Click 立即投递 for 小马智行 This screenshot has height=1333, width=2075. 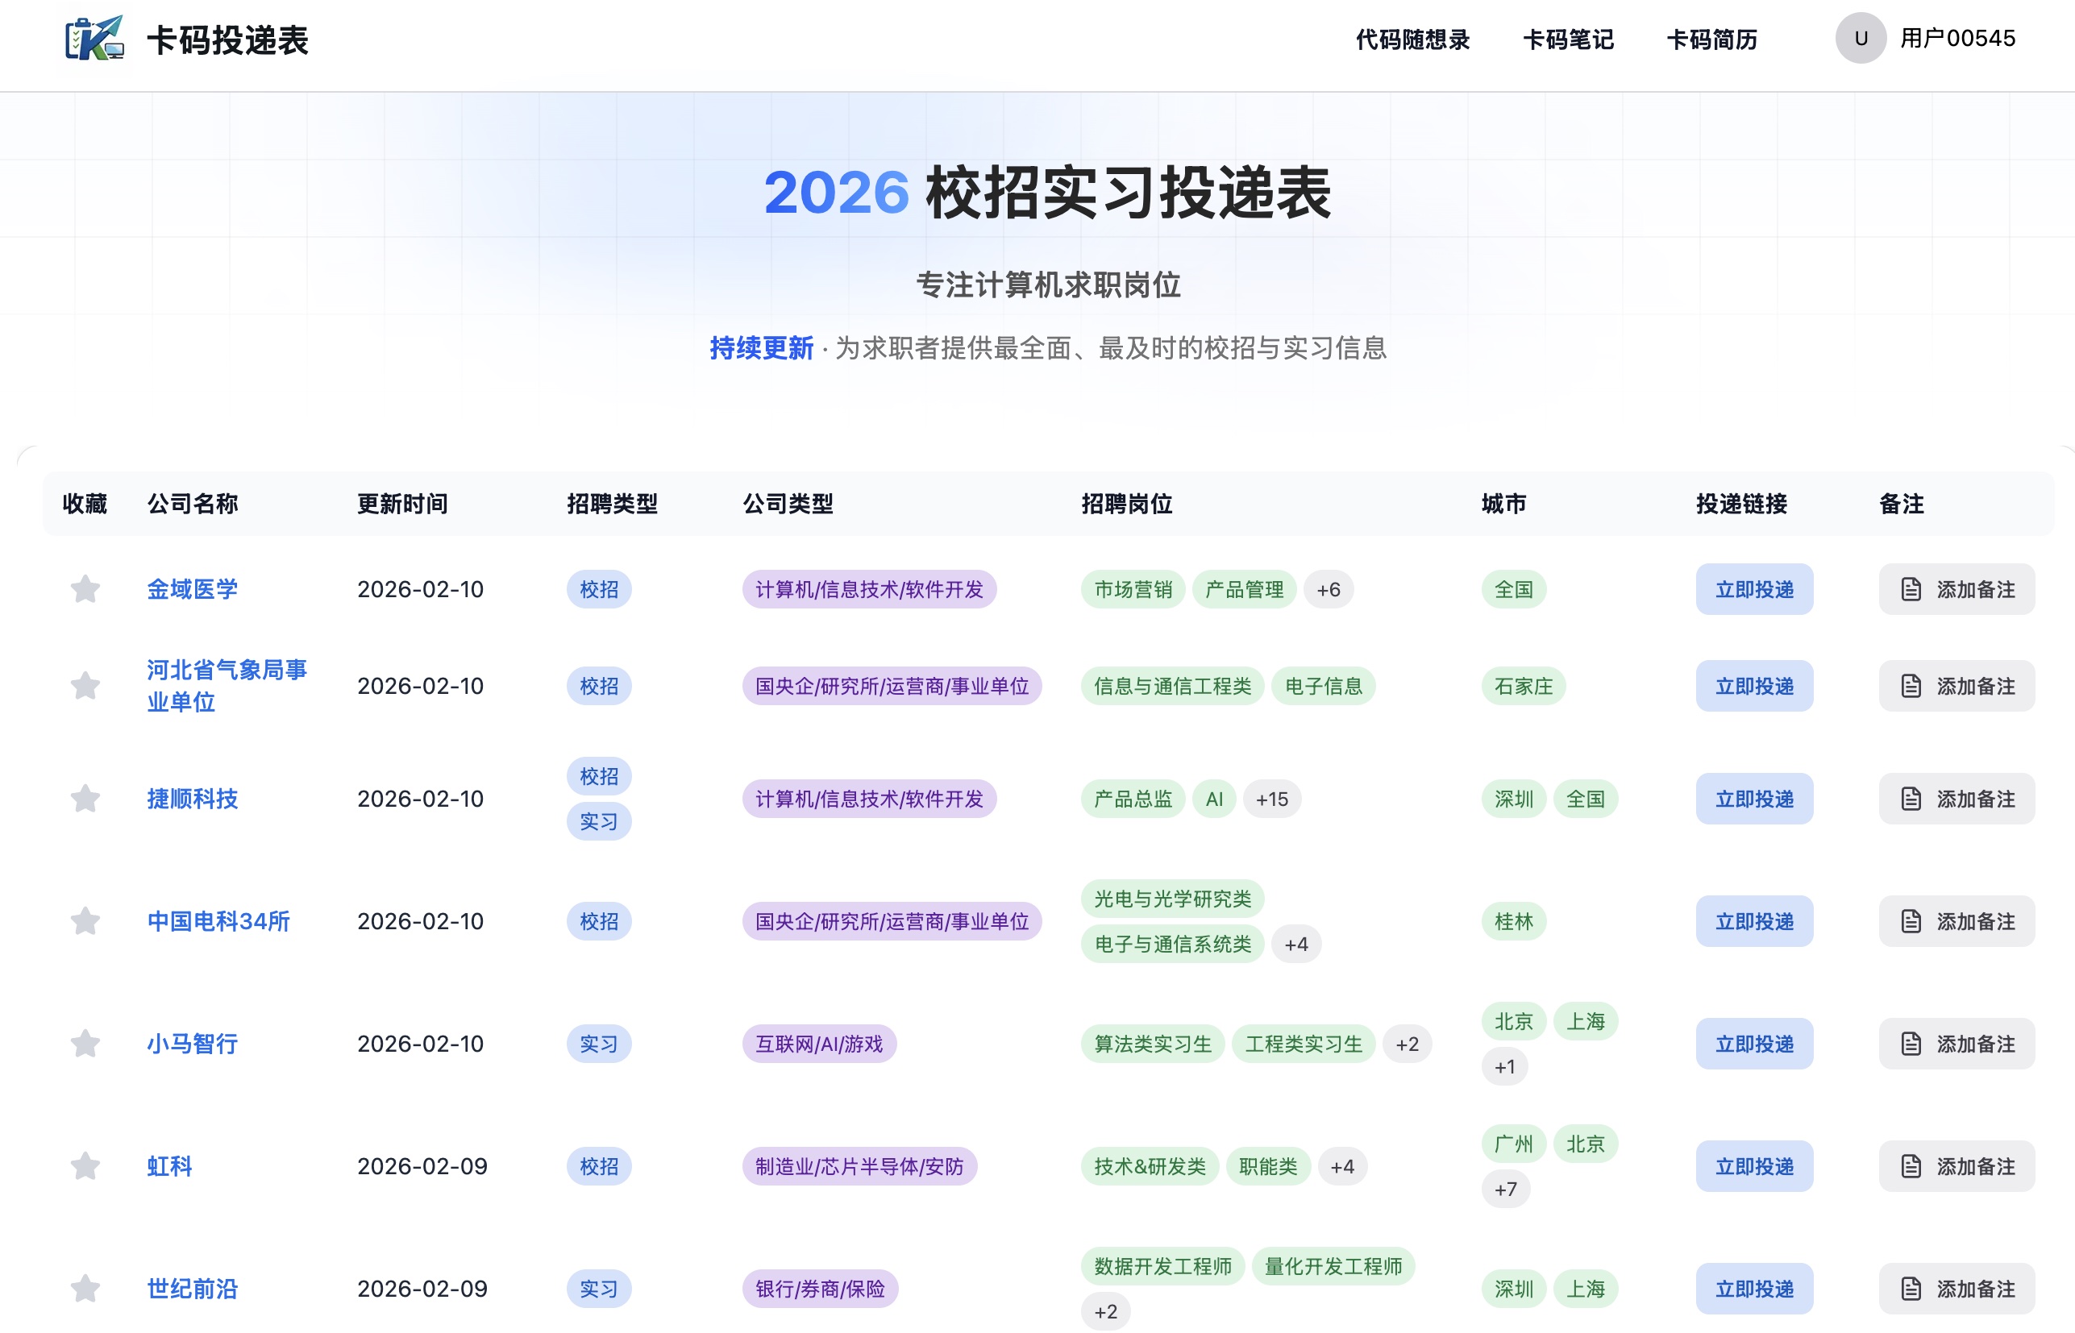(1754, 1044)
